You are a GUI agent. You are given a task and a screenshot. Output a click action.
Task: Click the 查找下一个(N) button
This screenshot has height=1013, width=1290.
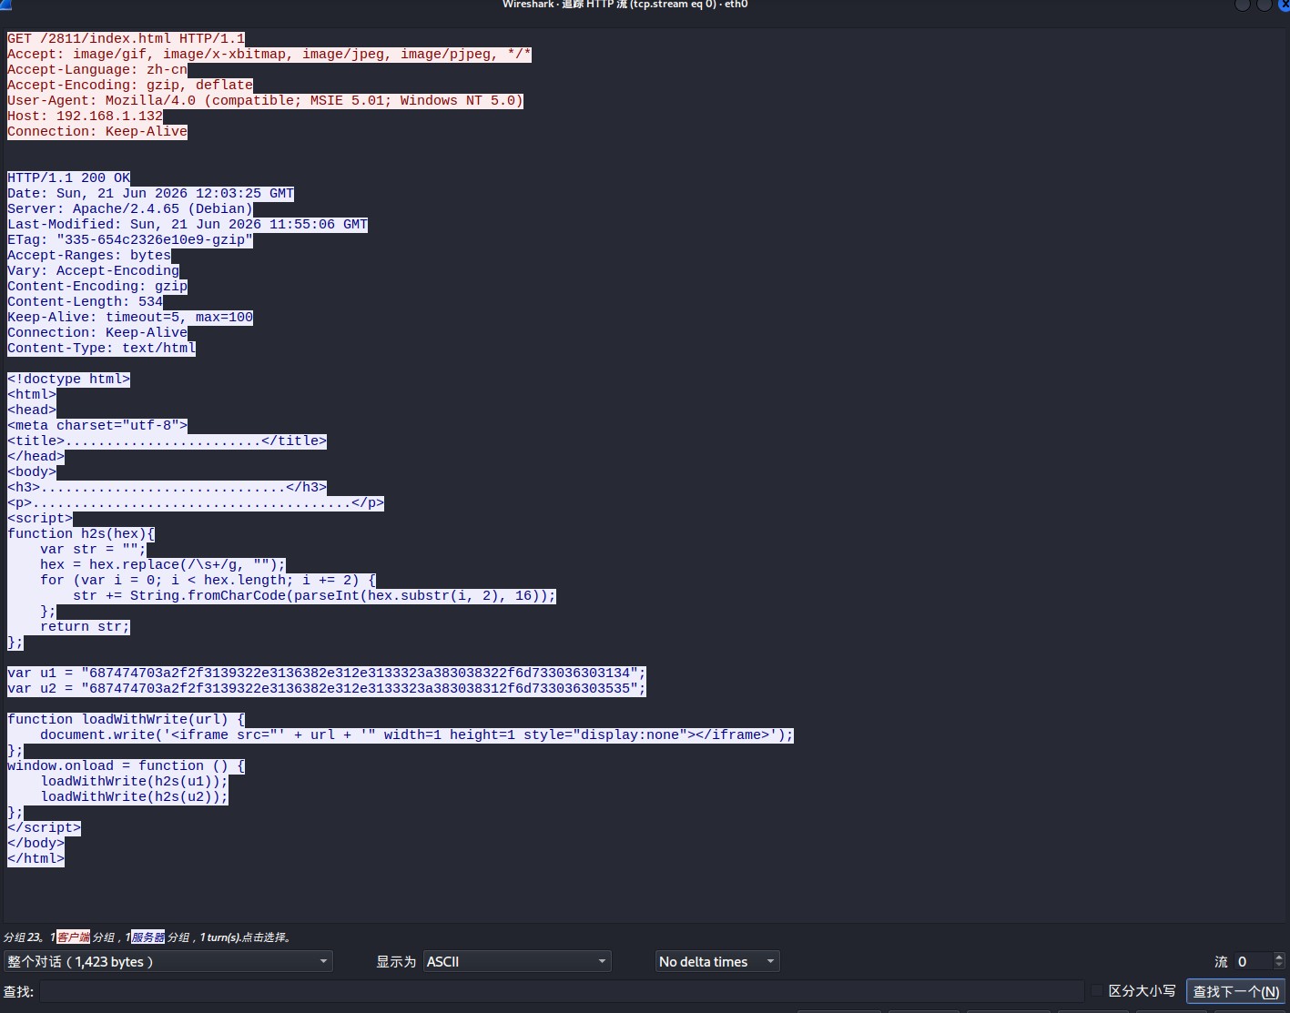tap(1235, 991)
